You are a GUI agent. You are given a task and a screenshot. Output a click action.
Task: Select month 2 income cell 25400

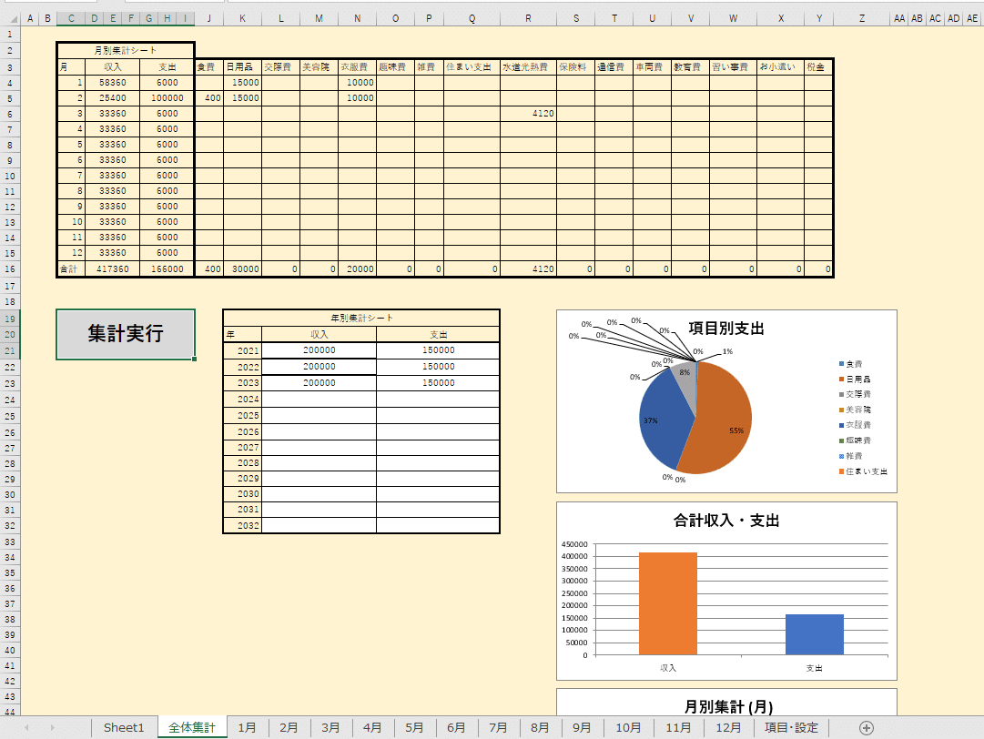113,98
